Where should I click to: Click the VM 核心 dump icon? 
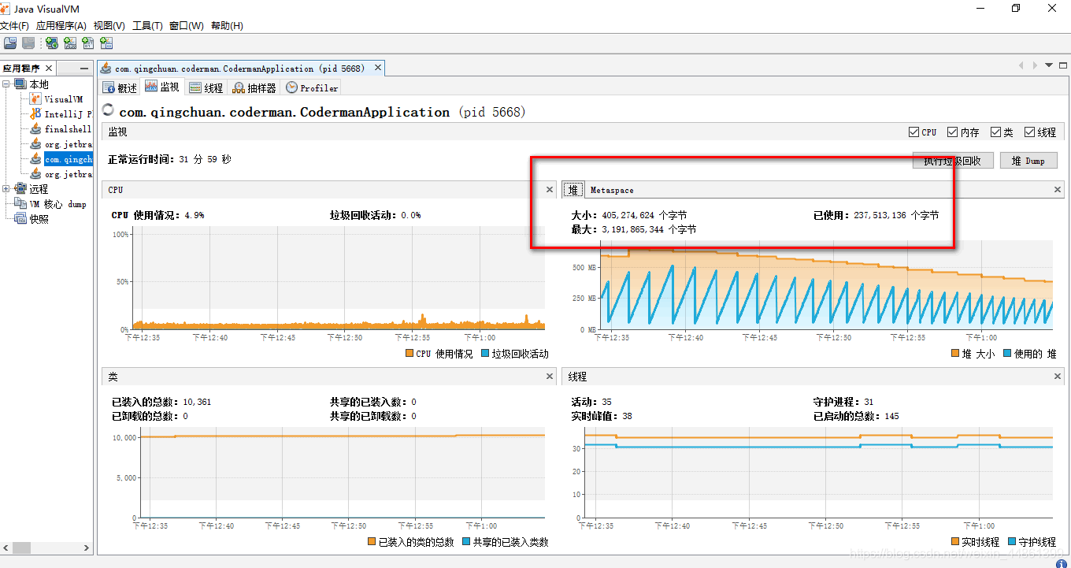(20, 204)
